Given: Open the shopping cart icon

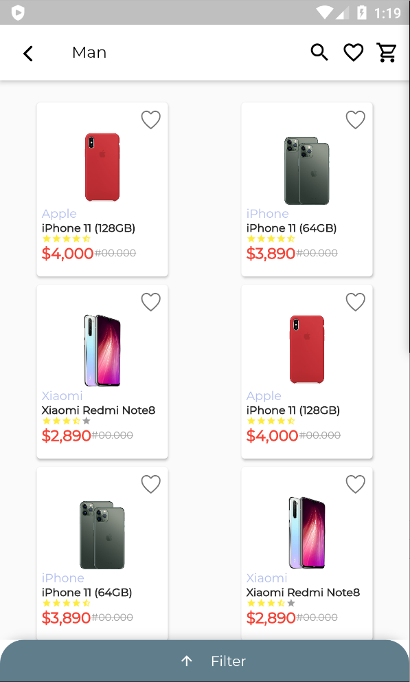Looking at the screenshot, I should [387, 53].
